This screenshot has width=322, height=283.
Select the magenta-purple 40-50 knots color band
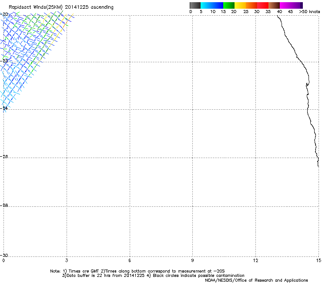click(x=291, y=5)
